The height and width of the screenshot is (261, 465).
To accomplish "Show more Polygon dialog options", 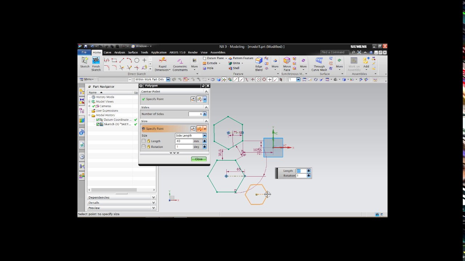I will (x=174, y=153).
